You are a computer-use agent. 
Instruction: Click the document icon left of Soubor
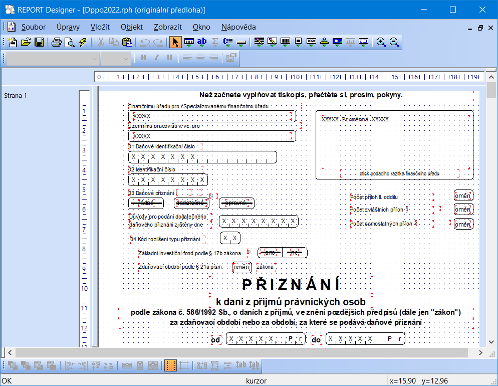pyautogui.click(x=11, y=27)
